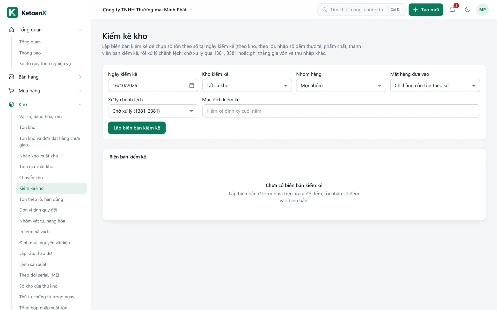
Task: Toggle dark mode moon icon
Action: coord(467,10)
